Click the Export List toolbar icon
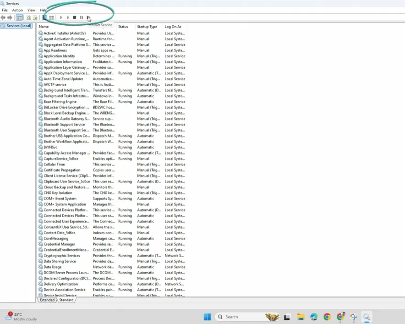The image size is (405, 324). click(x=35, y=17)
